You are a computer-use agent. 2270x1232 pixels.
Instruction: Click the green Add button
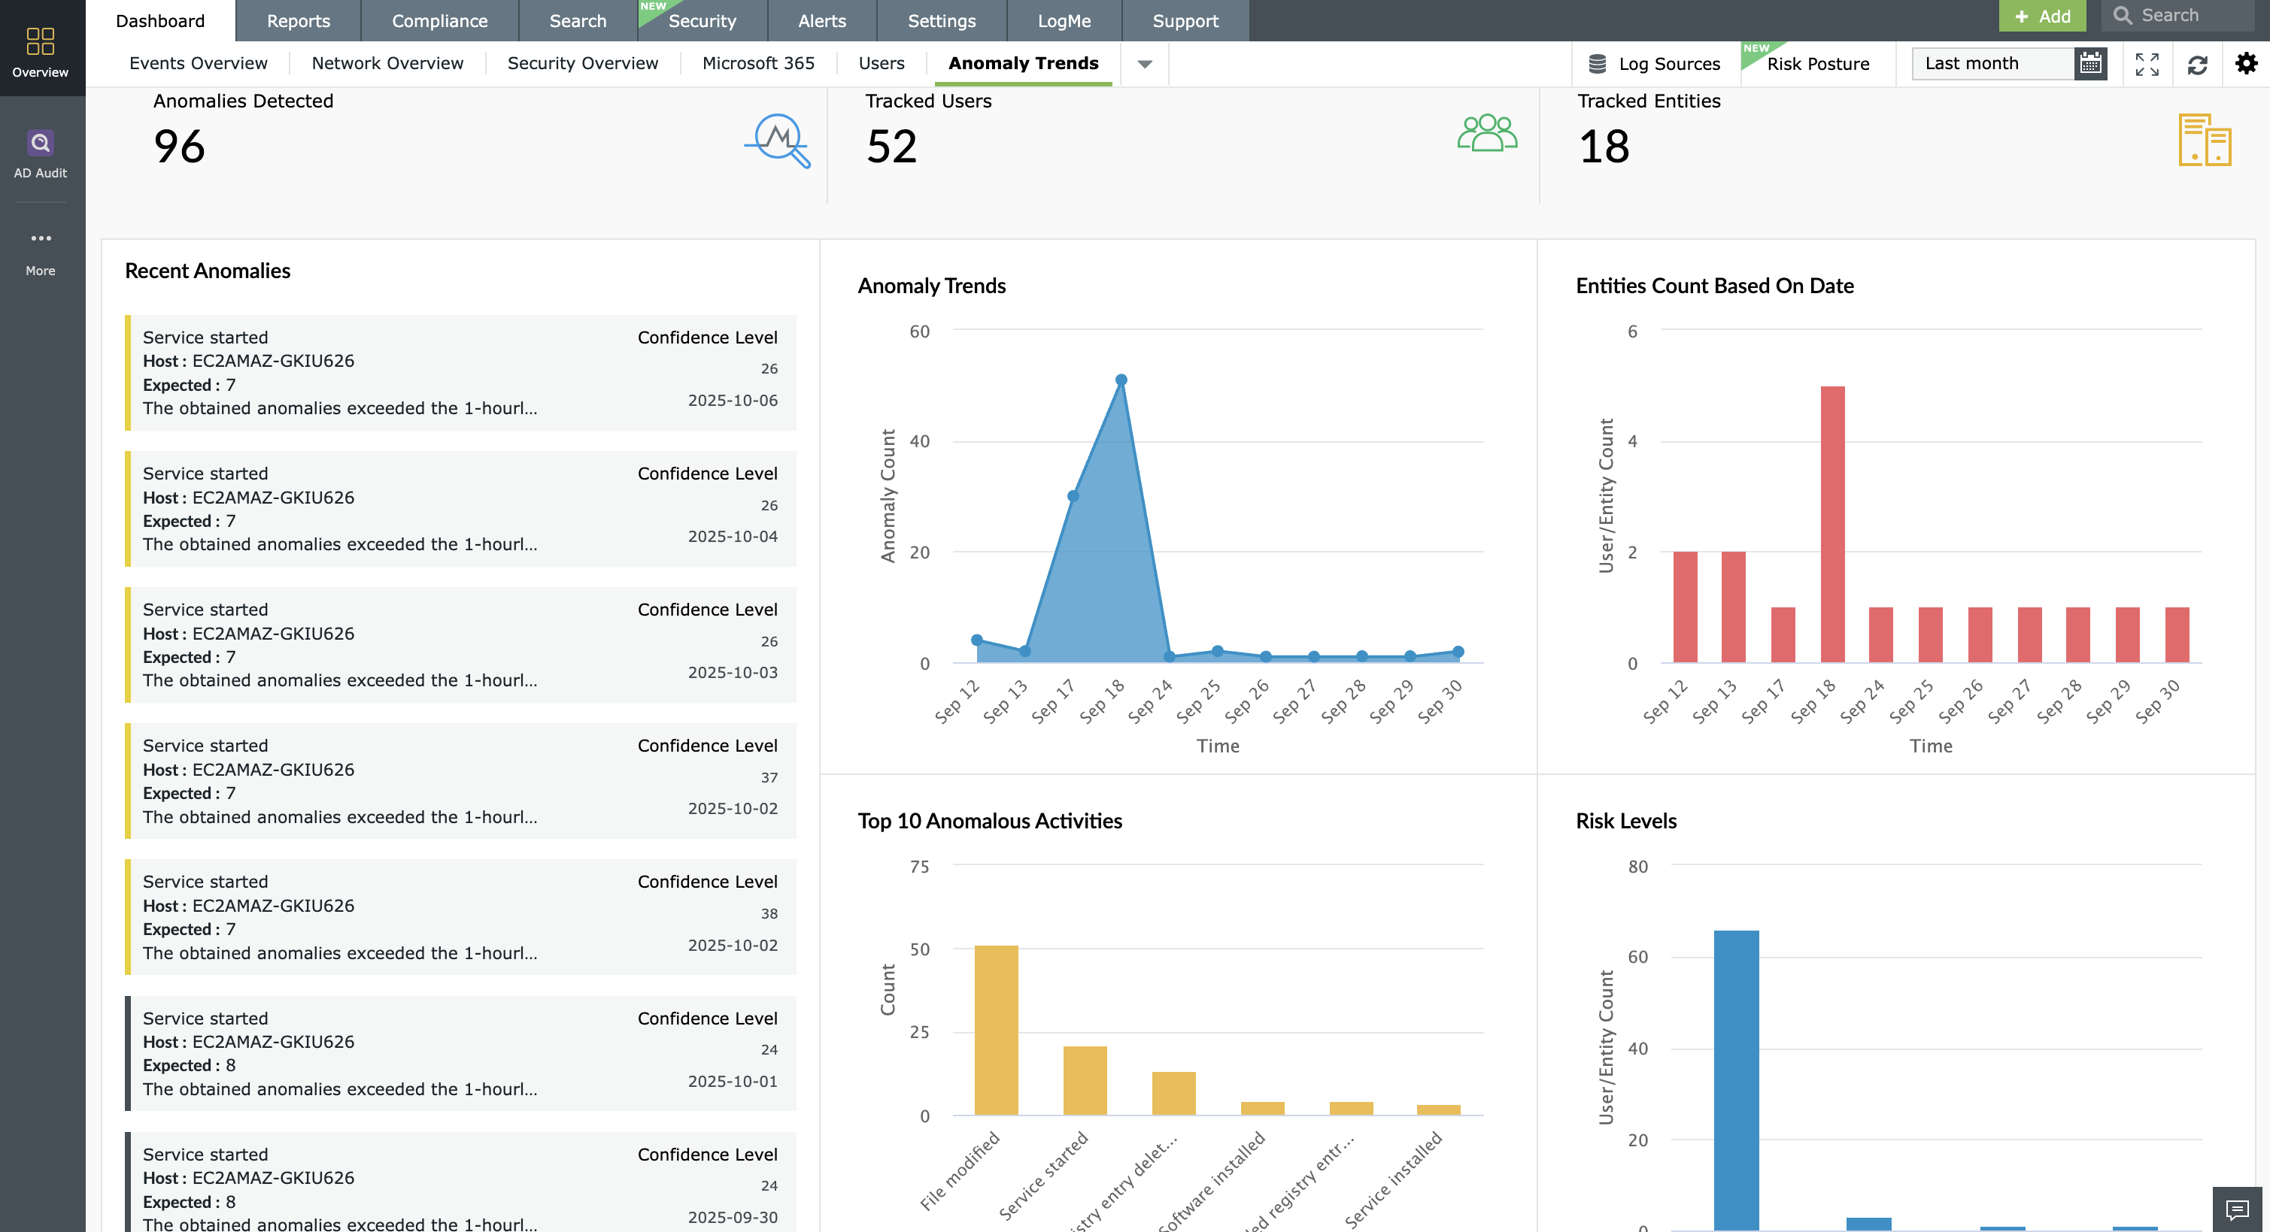2043,15
